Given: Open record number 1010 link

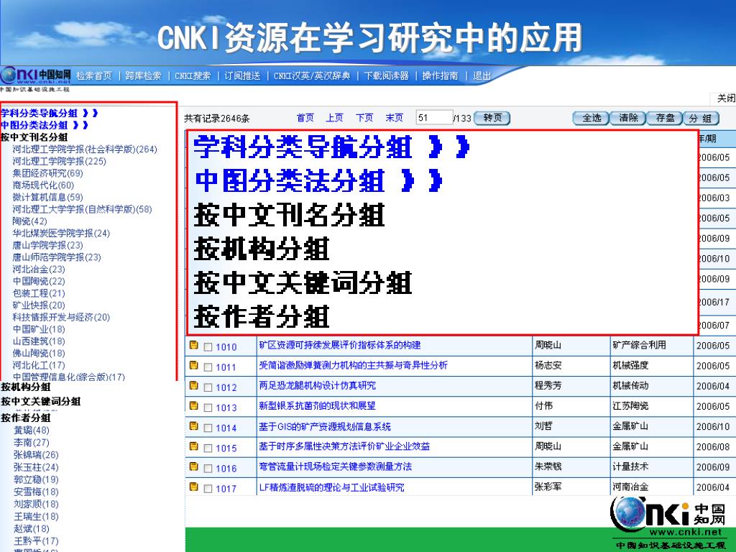Looking at the screenshot, I should (x=226, y=347).
